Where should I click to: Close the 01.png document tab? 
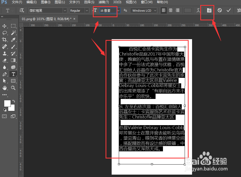pos(74,19)
